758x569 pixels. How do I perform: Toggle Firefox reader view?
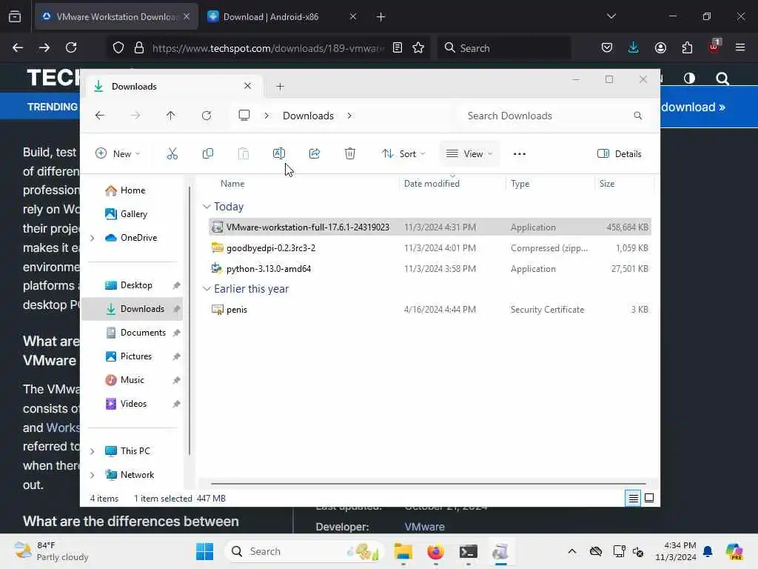(x=398, y=48)
